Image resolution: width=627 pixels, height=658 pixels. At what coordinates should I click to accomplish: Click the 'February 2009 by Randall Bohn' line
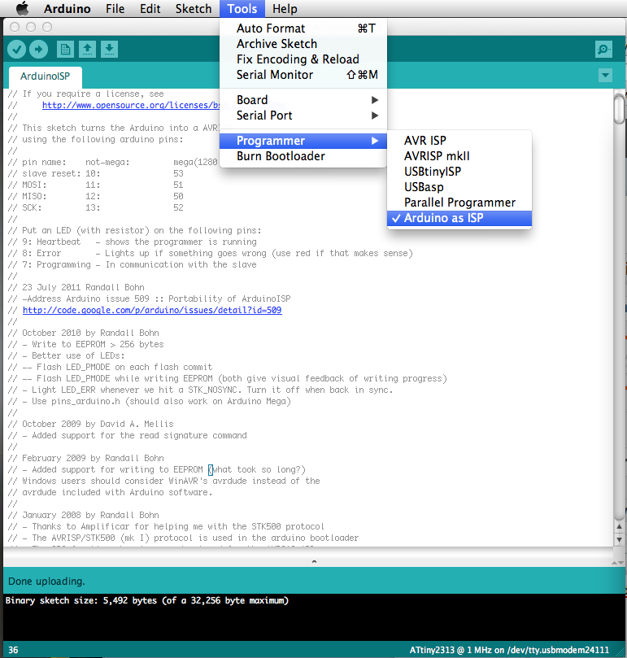86,458
